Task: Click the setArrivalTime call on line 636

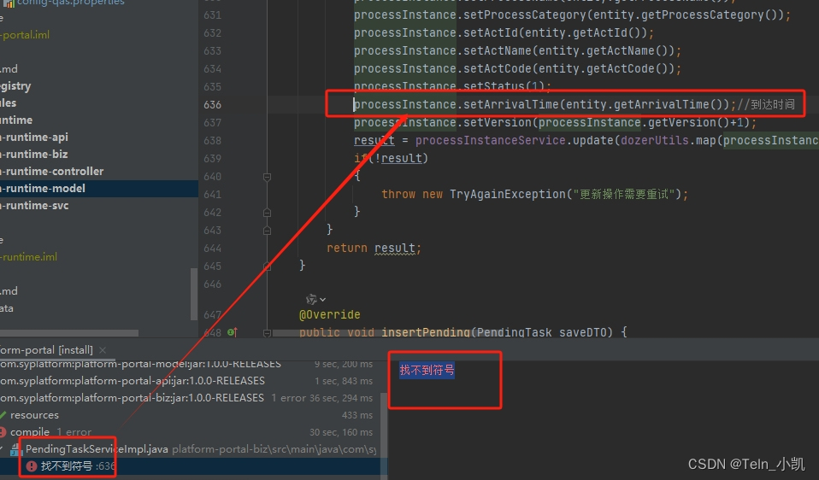Action: [x=511, y=104]
